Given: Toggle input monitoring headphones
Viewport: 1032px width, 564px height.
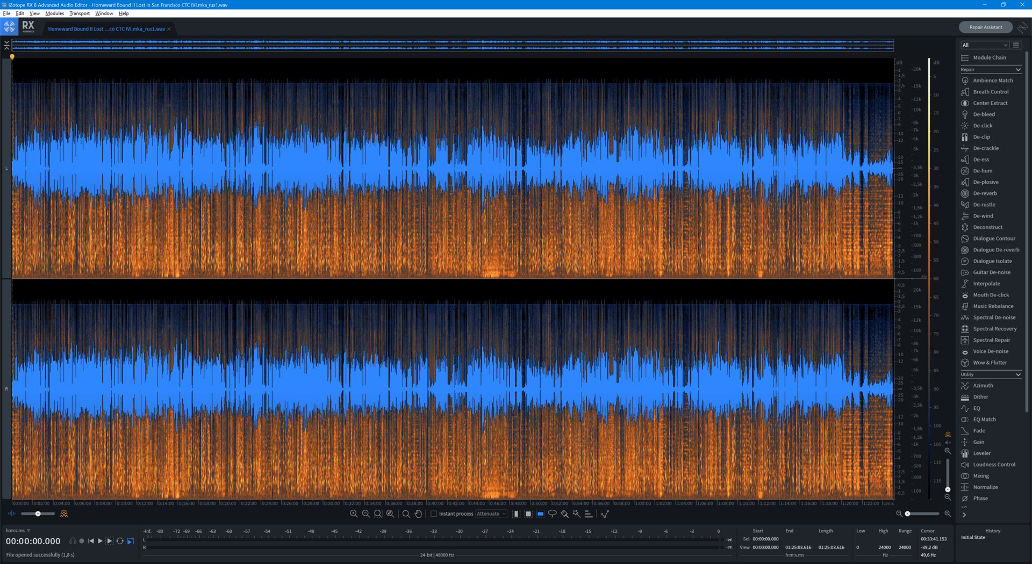Looking at the screenshot, I should pyautogui.click(x=73, y=541).
